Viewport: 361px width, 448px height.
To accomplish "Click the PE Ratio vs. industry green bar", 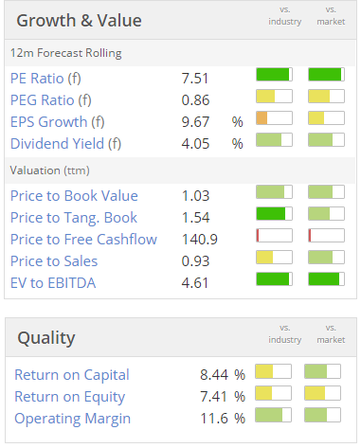I will [274, 75].
